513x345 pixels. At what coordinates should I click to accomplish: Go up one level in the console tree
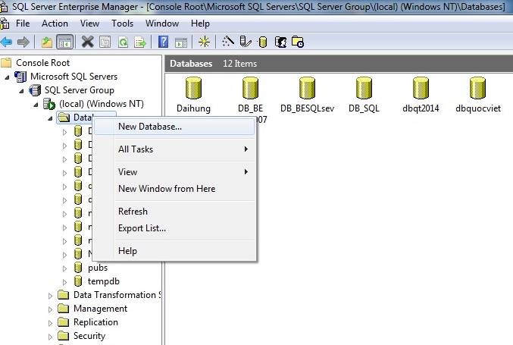[47, 42]
